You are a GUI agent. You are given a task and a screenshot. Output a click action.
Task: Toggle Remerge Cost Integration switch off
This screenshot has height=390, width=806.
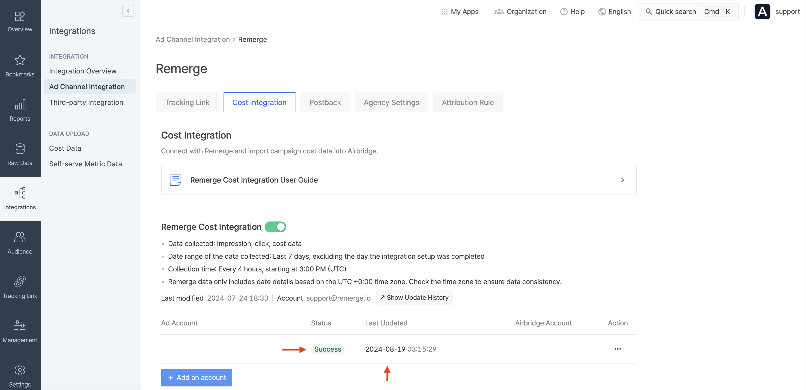pos(275,227)
